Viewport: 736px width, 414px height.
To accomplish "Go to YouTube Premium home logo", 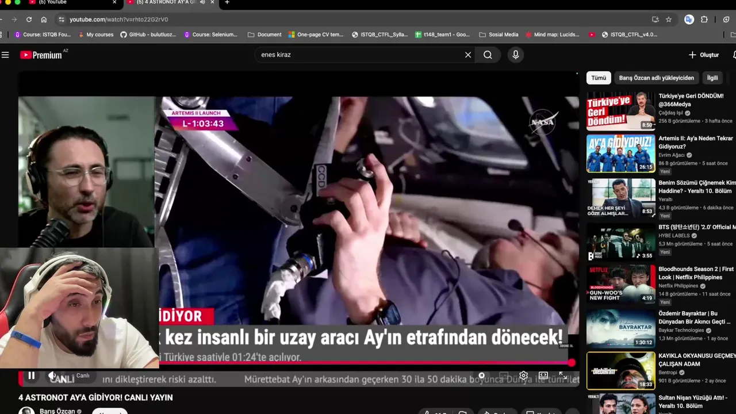I will 41,55.
